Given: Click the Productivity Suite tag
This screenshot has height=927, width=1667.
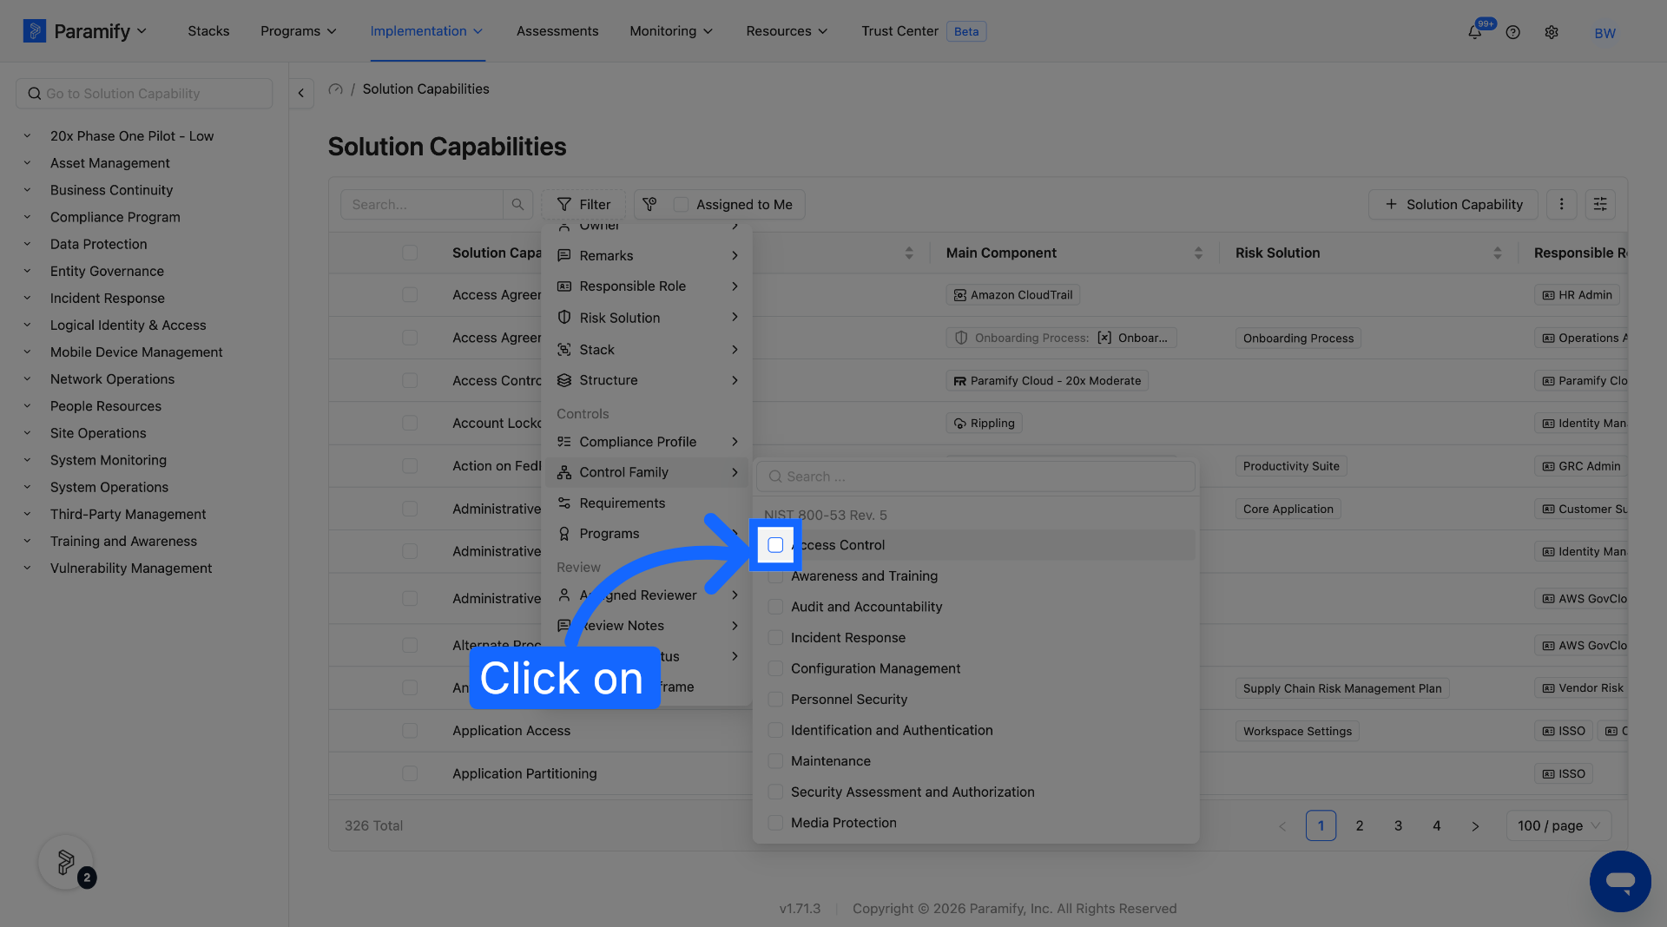Looking at the screenshot, I should tap(1291, 466).
